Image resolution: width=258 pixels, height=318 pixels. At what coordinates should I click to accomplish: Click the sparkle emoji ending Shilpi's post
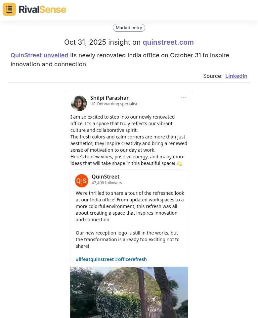point(179,163)
